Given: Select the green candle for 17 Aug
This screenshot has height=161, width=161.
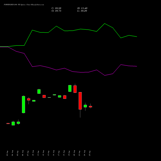Looking at the screenshot, I should tap(60, 96).
